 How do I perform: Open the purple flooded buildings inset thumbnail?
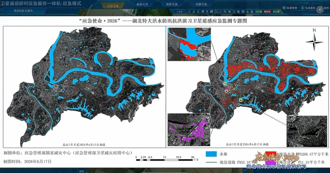[189, 130]
